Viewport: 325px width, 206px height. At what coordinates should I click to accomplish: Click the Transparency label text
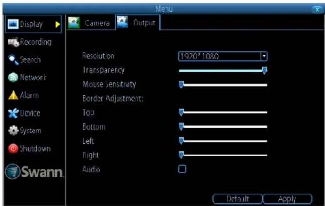104,70
